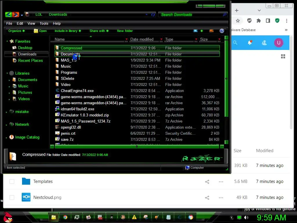Screen dimensions: 297x223
Task: Share the Nextcloud.png file
Action: point(207,197)
